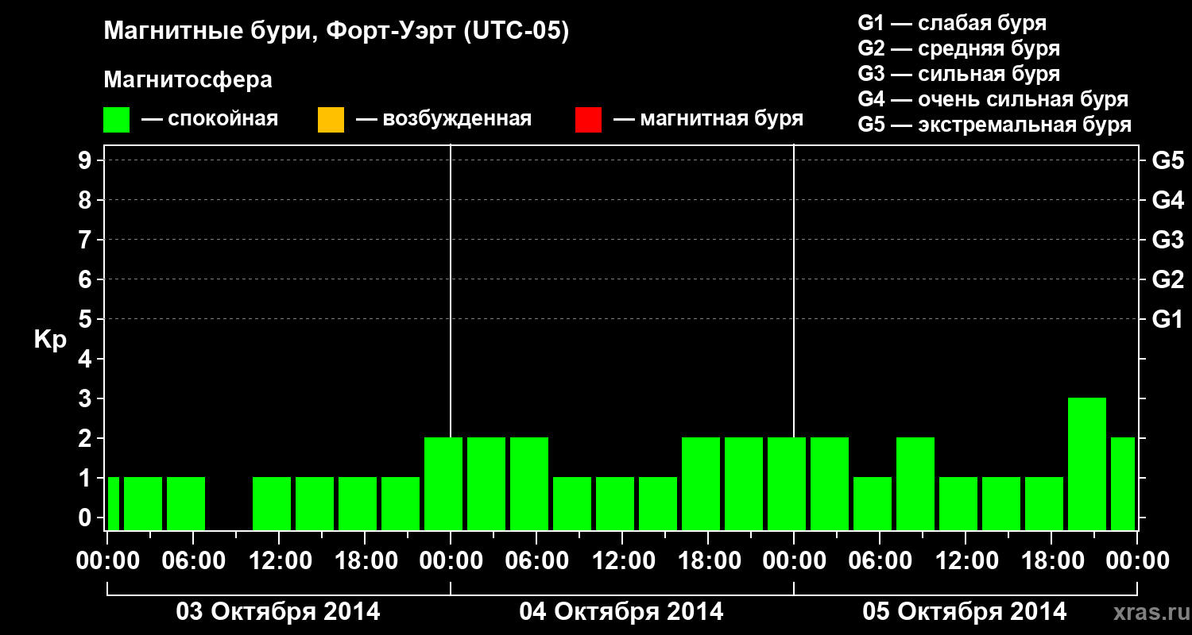The width and height of the screenshot is (1192, 635).
Task: Click the narrow first green bar at 00:00 03 October
Action: click(x=113, y=503)
